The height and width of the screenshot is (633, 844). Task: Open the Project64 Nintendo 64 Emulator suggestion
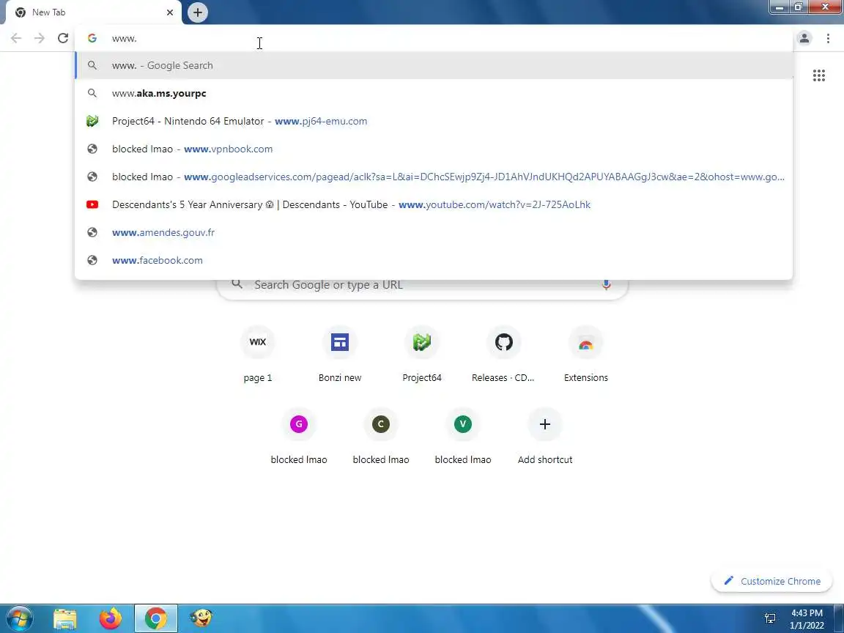tap(433, 121)
